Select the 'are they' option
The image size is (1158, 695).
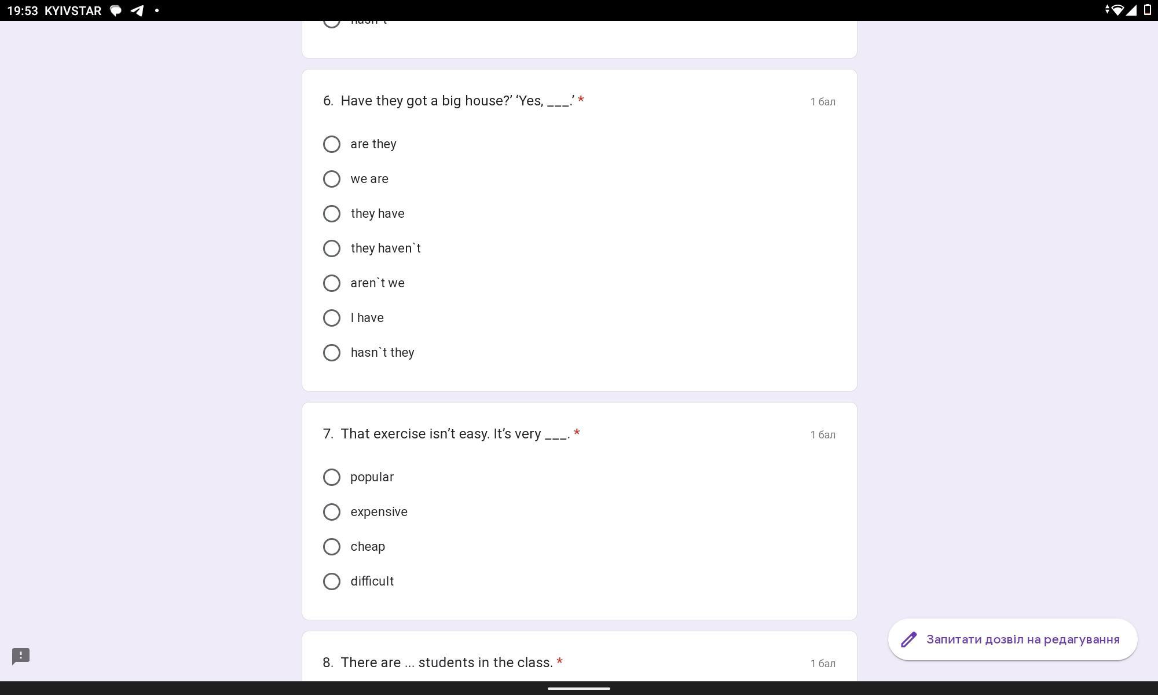coord(332,144)
